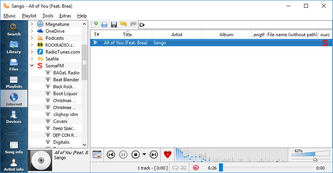Collapse the SomaFM tree node

tap(32, 66)
